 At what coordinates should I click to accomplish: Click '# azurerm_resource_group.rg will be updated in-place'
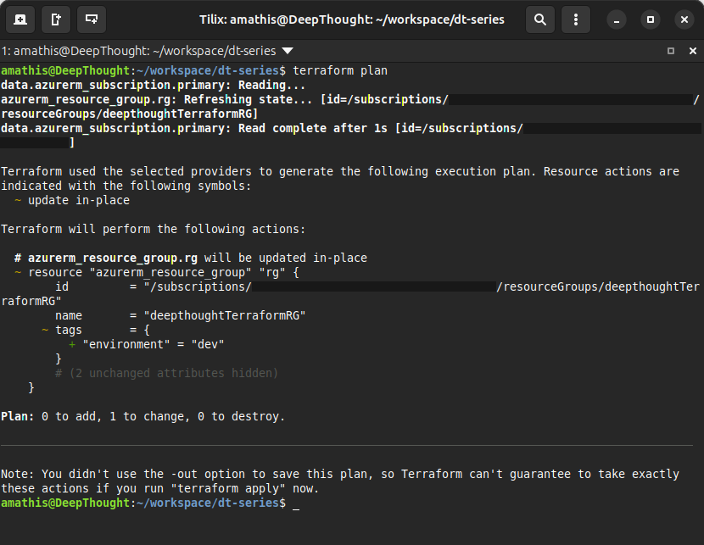(x=191, y=258)
